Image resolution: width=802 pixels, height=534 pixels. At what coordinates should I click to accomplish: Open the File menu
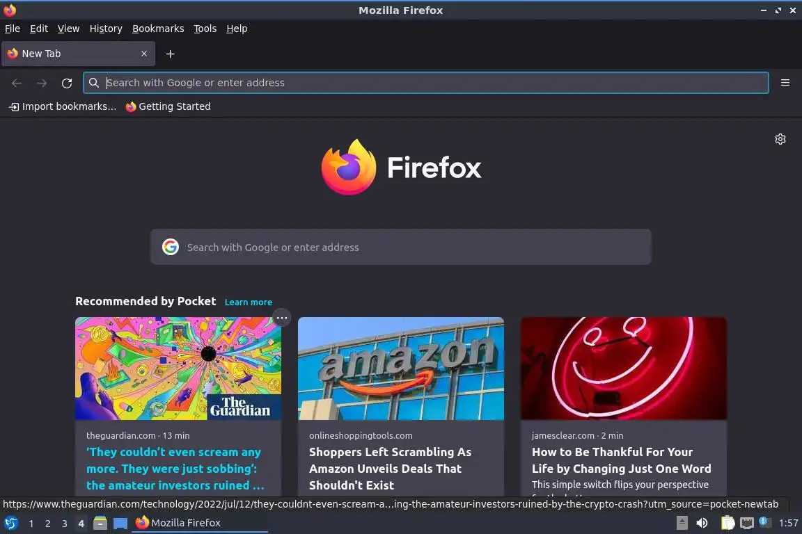click(x=13, y=29)
